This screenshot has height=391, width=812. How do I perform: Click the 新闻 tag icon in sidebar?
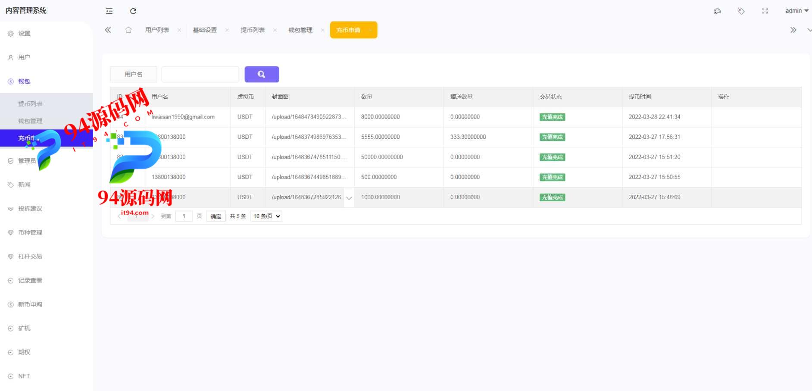click(x=11, y=185)
